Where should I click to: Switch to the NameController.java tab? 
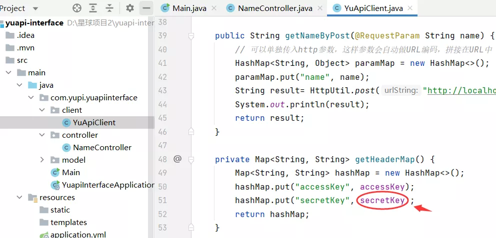tap(274, 8)
